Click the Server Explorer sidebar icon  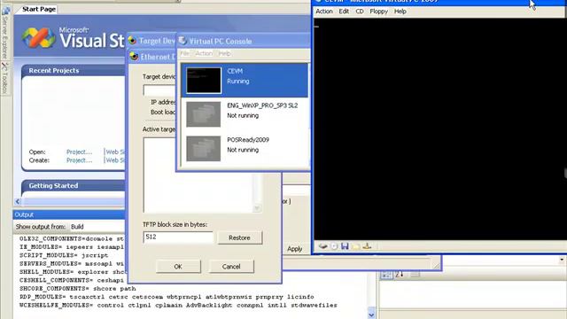[x=5, y=11]
